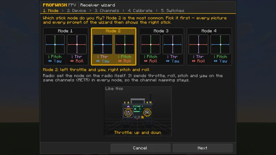The height and width of the screenshot is (155, 276).
Task: Click the Mode 2 left stick diagram
Action: (x=102, y=44)
